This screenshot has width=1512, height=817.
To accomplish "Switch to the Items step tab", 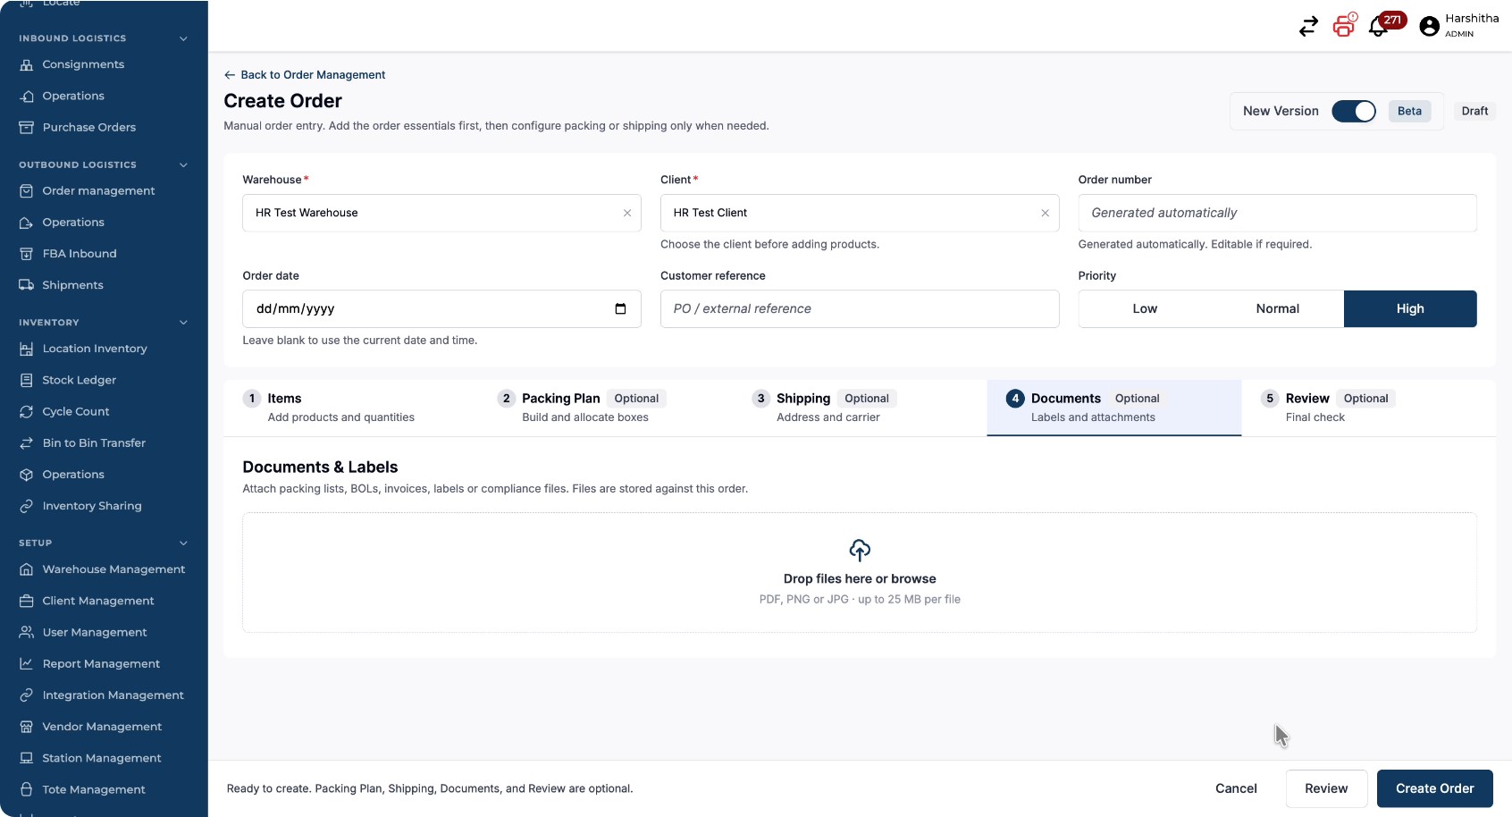I will [350, 408].
